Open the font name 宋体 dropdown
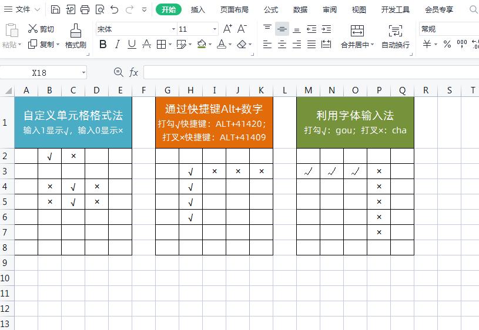The width and height of the screenshot is (479, 330). click(x=173, y=29)
